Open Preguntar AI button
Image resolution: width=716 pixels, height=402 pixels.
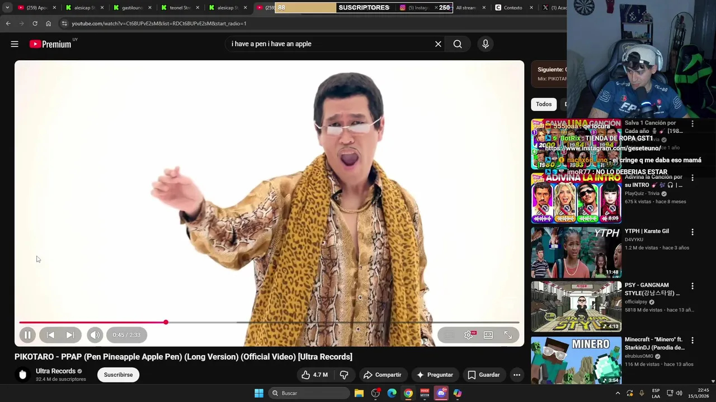[435, 375]
